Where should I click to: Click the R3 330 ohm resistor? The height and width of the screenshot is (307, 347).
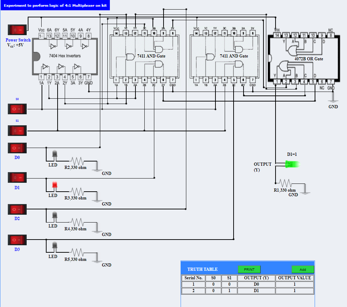tap(78, 192)
